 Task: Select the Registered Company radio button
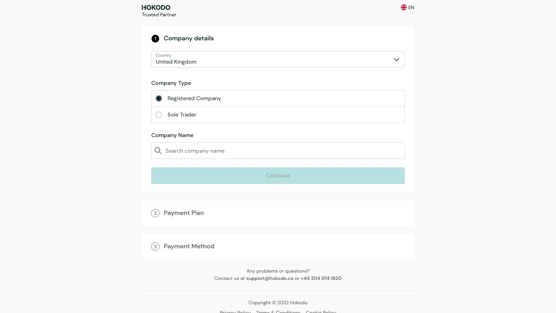(159, 98)
